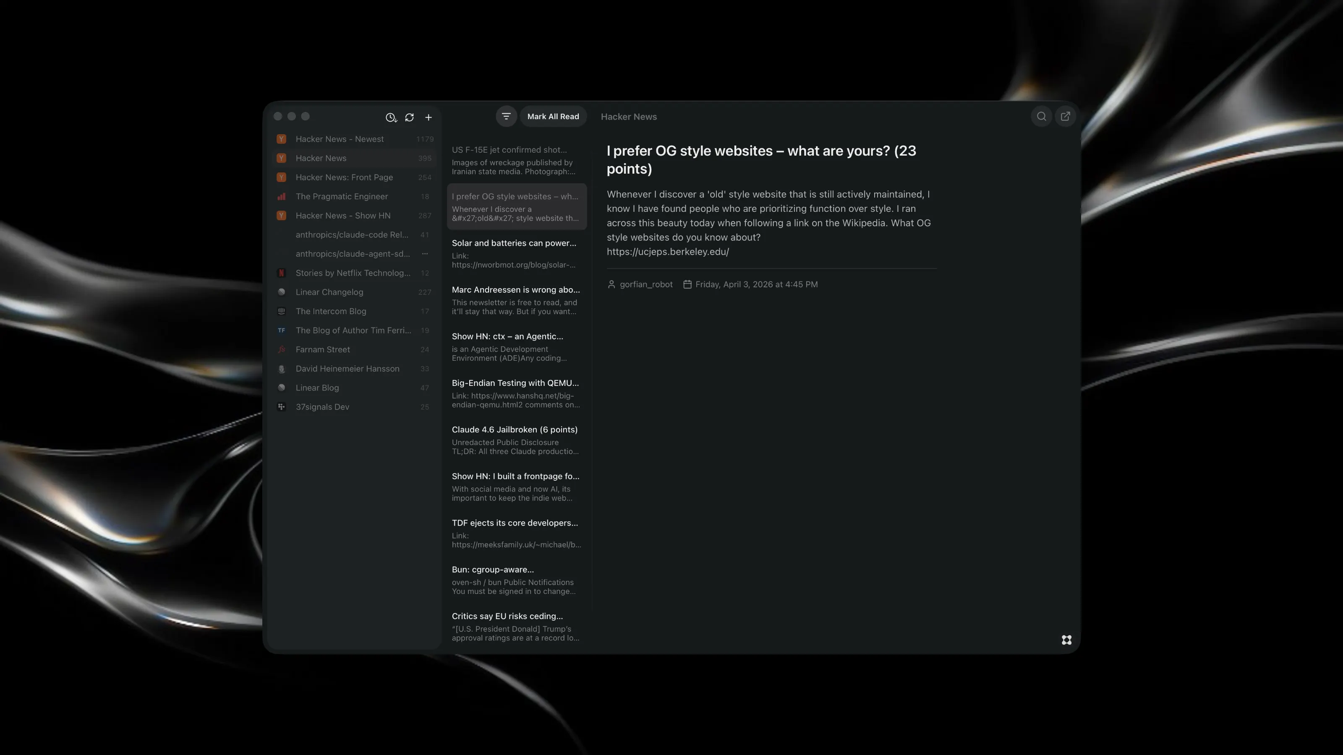Open Marc Andreessen is wrong about article
Image resolution: width=1343 pixels, height=755 pixels.
coord(517,300)
